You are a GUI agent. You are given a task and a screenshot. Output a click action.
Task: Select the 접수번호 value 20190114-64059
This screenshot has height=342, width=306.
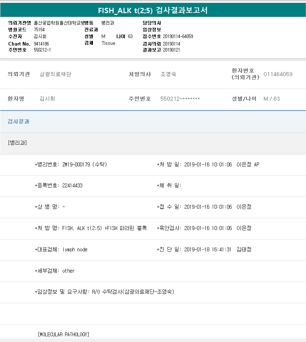click(x=178, y=36)
